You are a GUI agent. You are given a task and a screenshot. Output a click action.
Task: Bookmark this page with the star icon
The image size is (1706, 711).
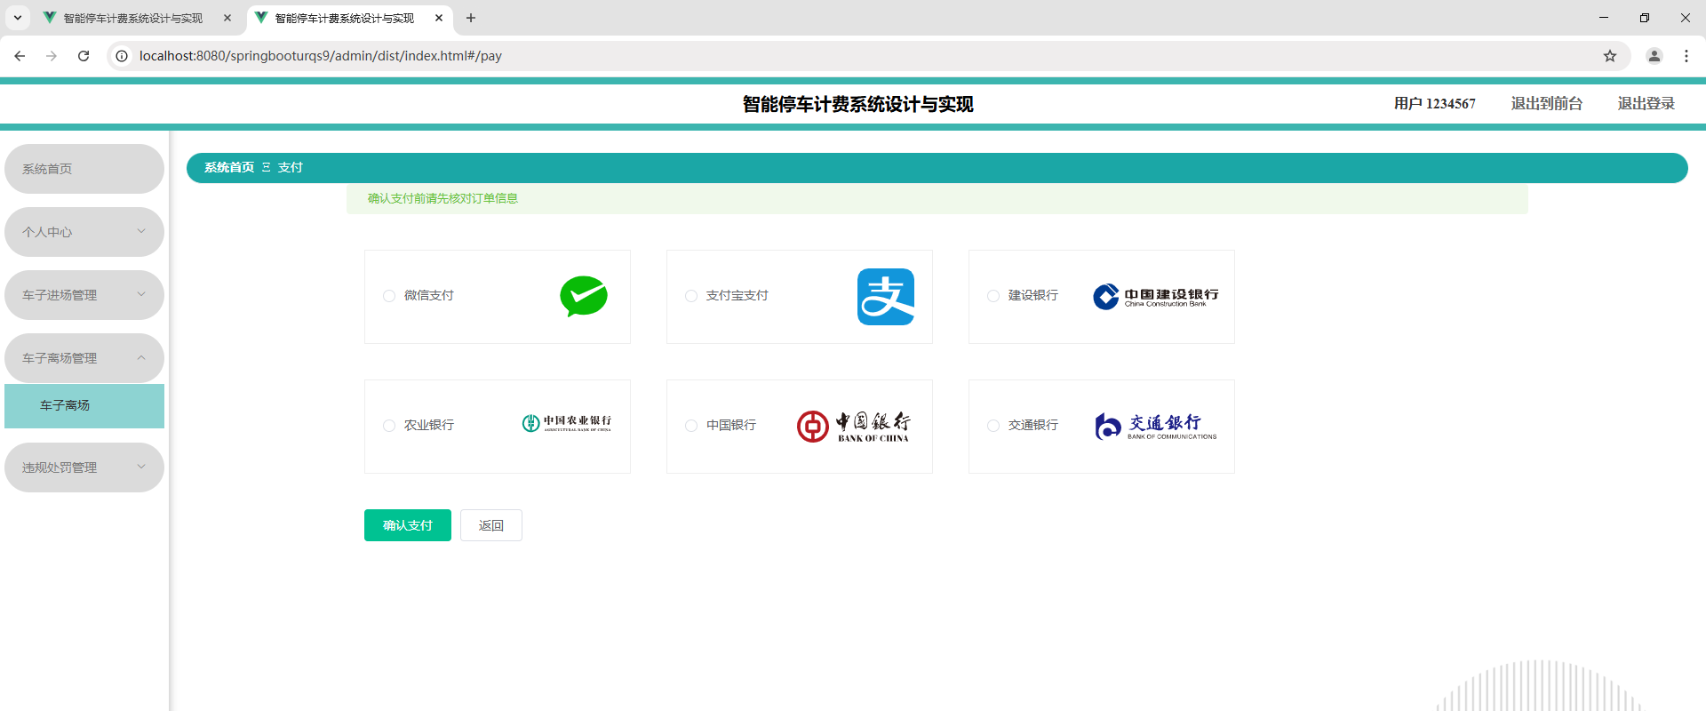[1610, 56]
